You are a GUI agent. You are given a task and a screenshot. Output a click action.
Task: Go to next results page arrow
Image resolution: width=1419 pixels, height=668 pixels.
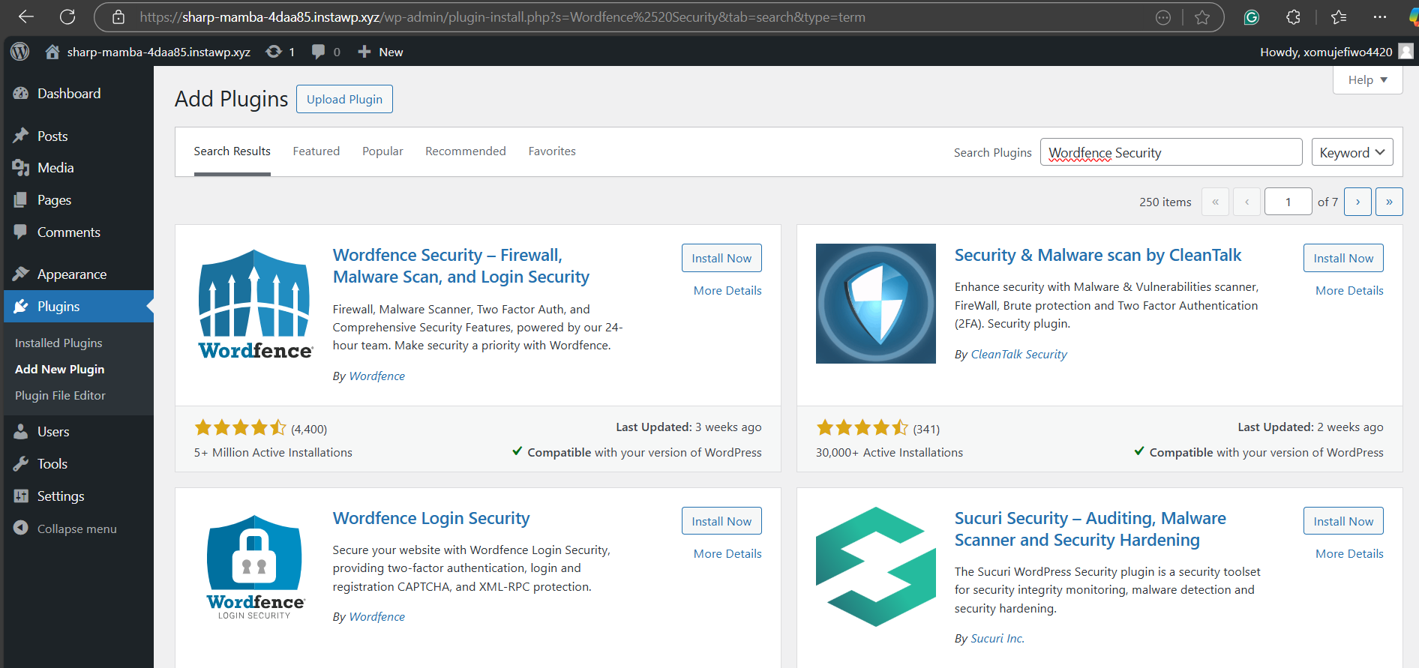pos(1357,202)
